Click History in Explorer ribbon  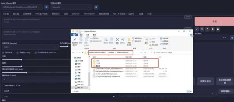click(x=154, y=45)
